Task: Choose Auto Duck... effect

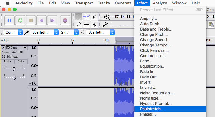Action: (170, 24)
